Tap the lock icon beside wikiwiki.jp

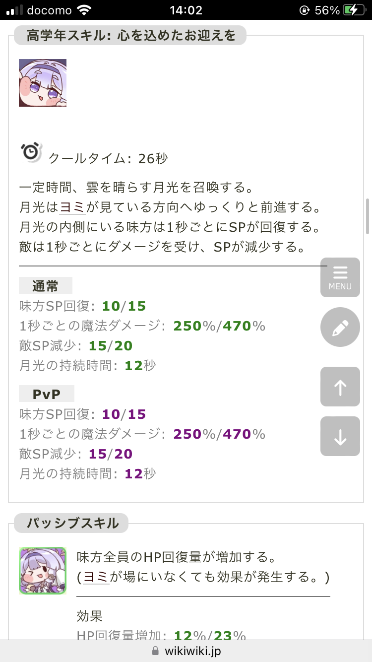155,651
